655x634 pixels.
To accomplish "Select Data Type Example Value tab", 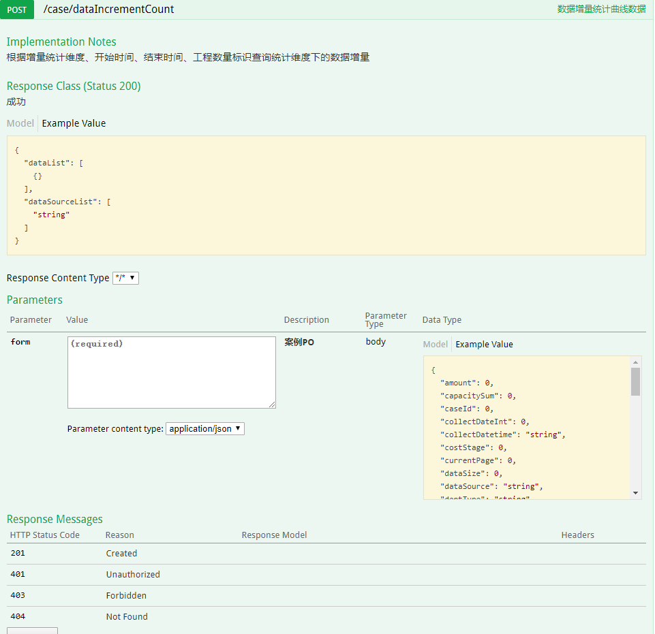I will (484, 345).
